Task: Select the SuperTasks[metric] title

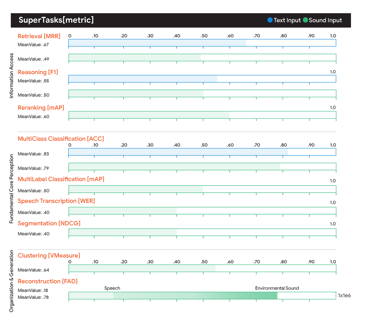Action: click(56, 20)
